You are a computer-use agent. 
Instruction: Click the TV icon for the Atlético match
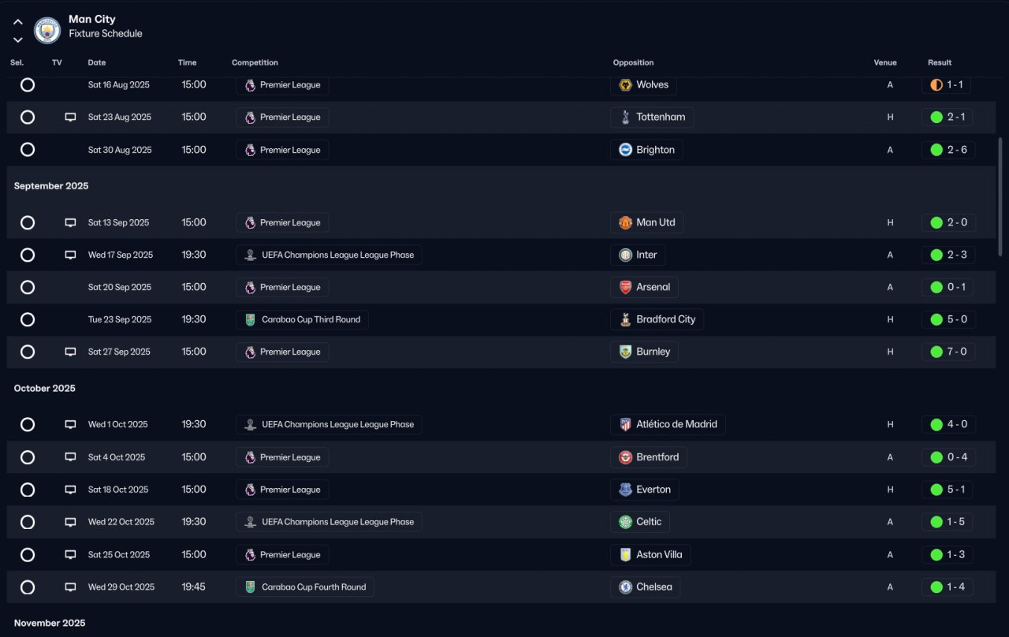[x=70, y=424]
